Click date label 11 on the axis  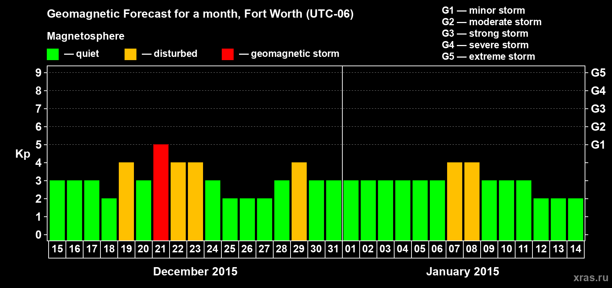[523, 249]
